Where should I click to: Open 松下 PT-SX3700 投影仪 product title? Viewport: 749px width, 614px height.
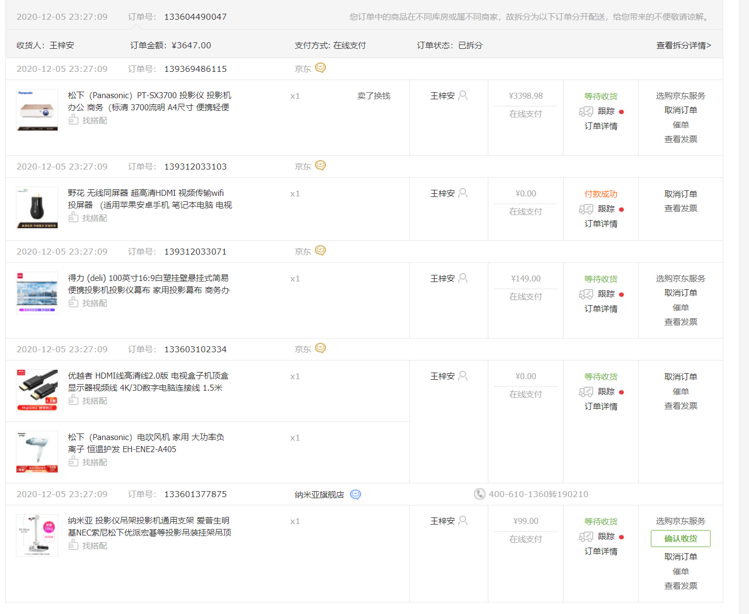tap(150, 102)
